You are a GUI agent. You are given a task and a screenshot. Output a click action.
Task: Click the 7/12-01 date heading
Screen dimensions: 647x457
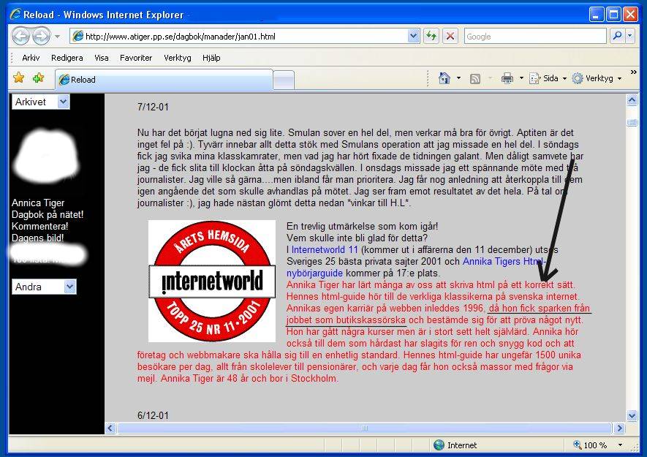(x=153, y=107)
